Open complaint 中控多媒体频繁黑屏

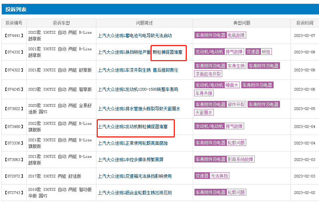pyautogui.click(x=130, y=160)
